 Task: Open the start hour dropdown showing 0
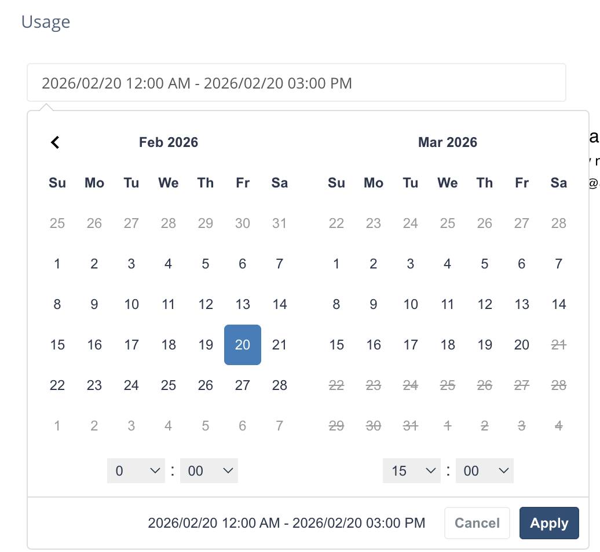(x=137, y=471)
